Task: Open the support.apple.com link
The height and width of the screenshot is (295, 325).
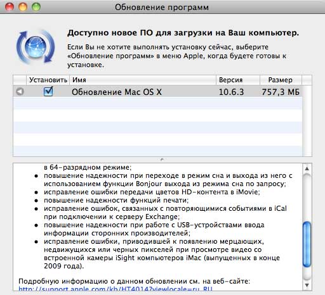Action: click(116, 289)
